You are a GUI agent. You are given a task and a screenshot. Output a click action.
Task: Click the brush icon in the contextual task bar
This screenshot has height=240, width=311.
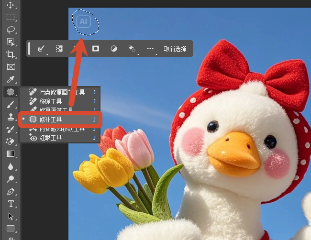click(41, 49)
